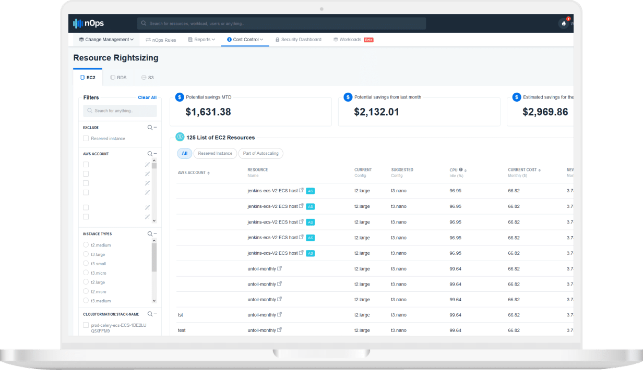Screen dimensions: 643x370
Task: Select the t2.medium instance type
Action: (x=86, y=245)
